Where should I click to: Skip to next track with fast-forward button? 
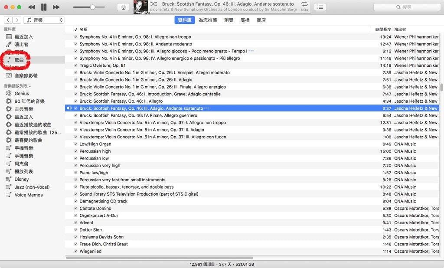(56, 7)
